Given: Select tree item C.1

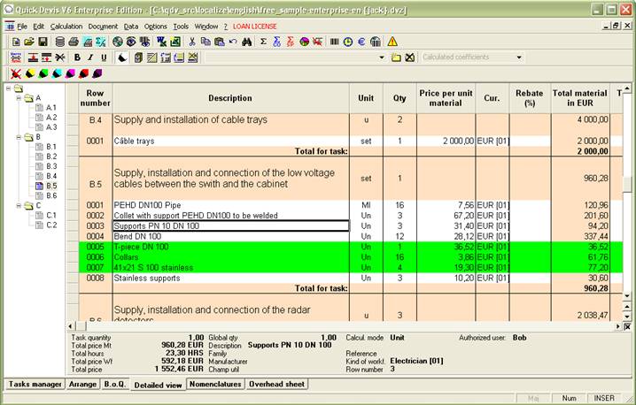Looking at the screenshot, I should (51, 216).
